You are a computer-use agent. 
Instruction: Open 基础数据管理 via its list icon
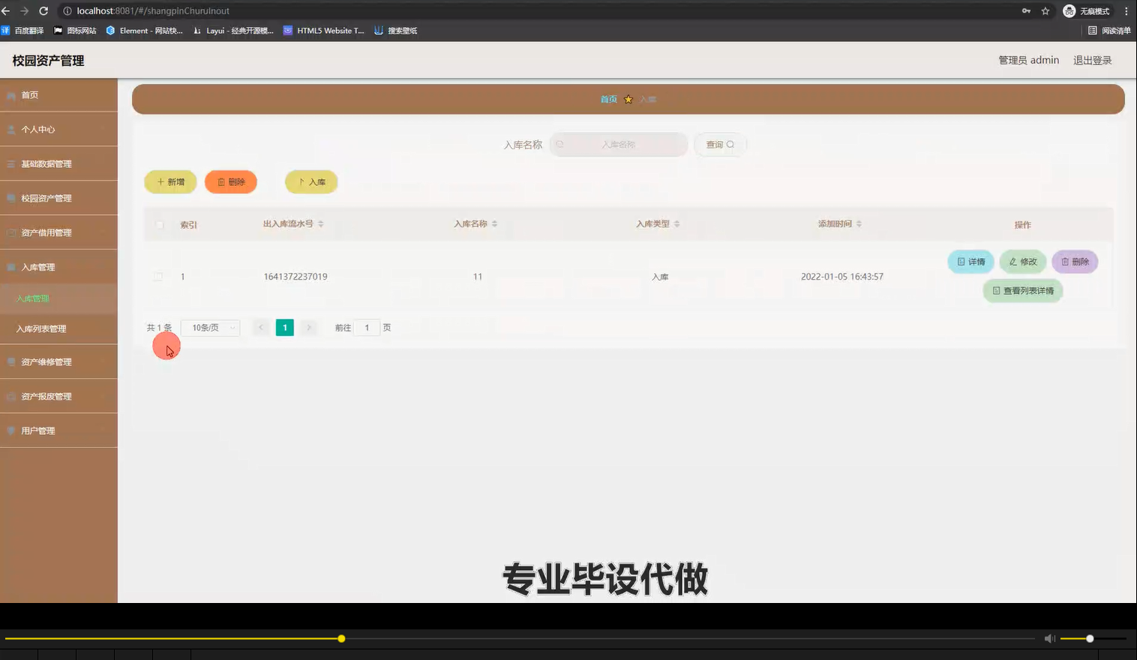click(x=11, y=163)
